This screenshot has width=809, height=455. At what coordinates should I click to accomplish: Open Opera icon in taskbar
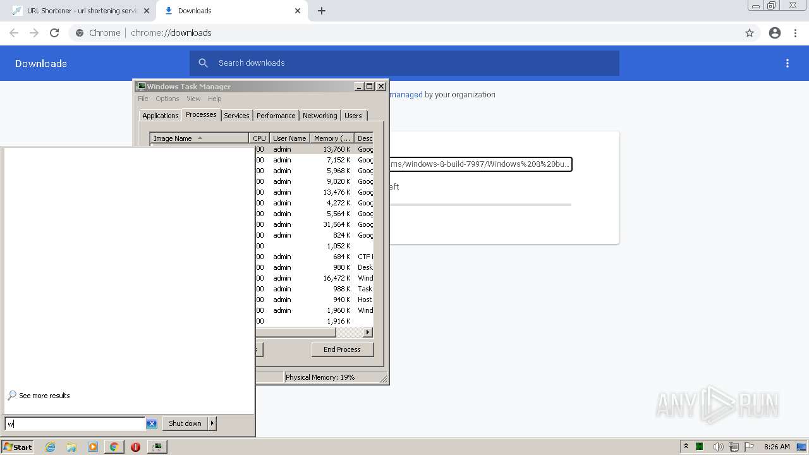135,447
